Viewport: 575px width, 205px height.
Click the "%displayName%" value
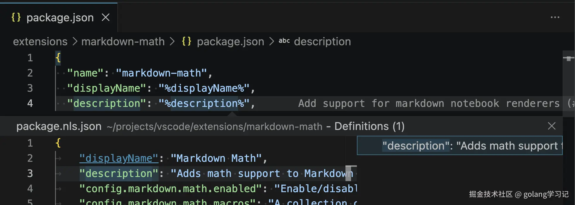[204, 88]
